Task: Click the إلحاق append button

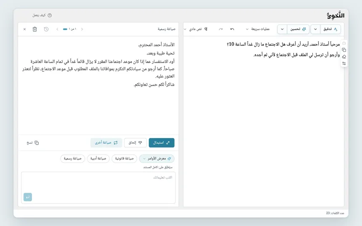Action: 135,142
